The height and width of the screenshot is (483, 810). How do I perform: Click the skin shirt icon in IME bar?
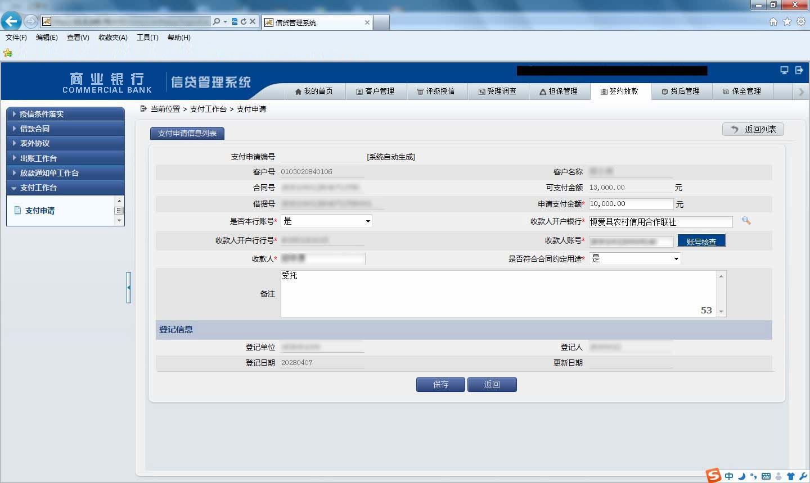[x=790, y=476]
